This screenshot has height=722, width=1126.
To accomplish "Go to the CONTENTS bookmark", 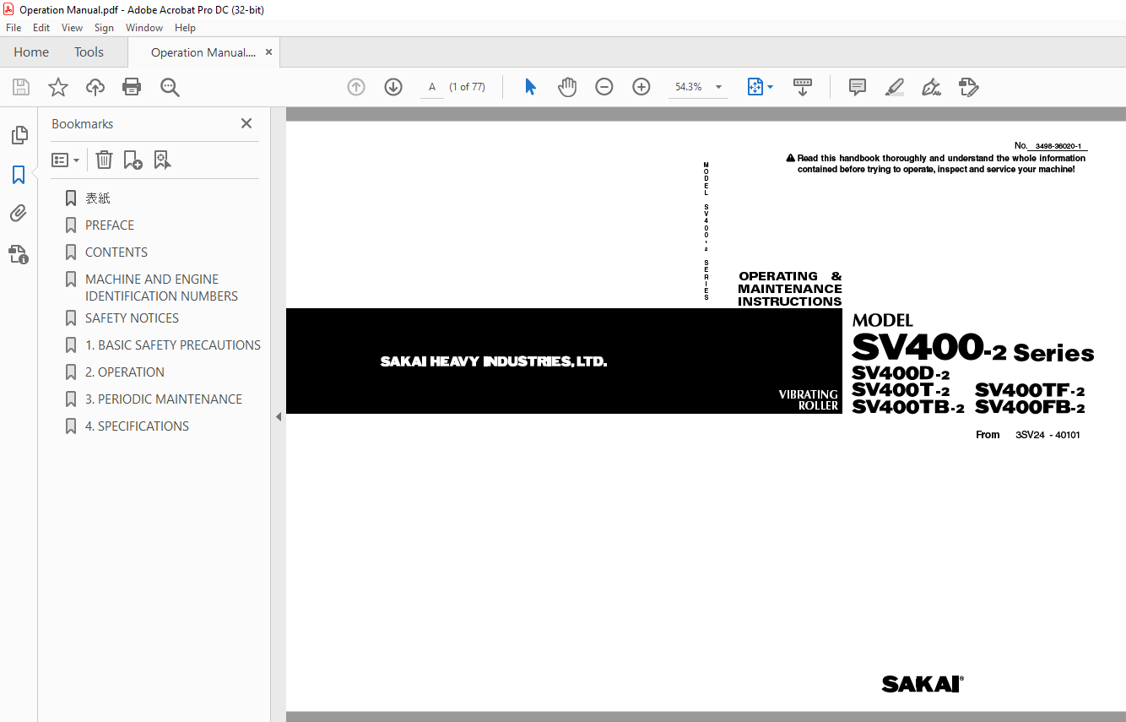I will (116, 252).
